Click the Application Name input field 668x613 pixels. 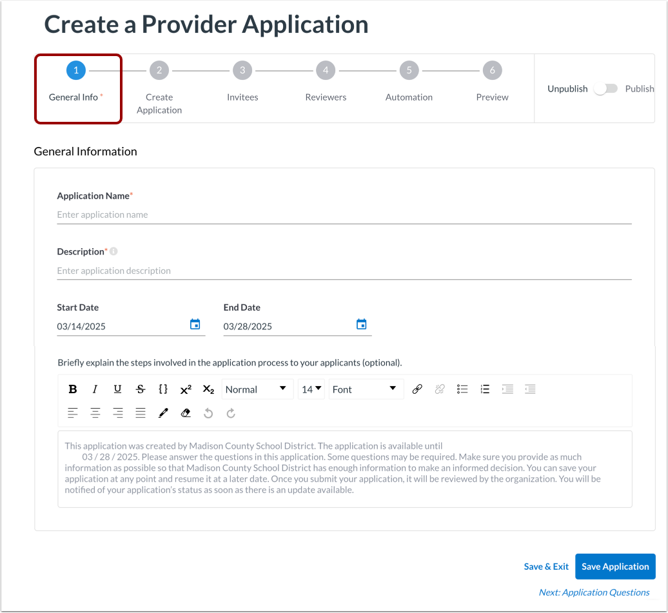[344, 215]
